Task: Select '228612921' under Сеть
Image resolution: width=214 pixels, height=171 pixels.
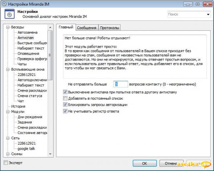Action: click(27, 144)
